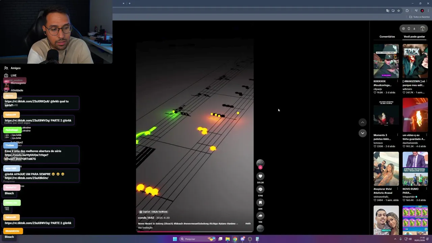This screenshot has height=243, width=432.
Task: Open more options for MAKIZENIN video
Action: 427,81
